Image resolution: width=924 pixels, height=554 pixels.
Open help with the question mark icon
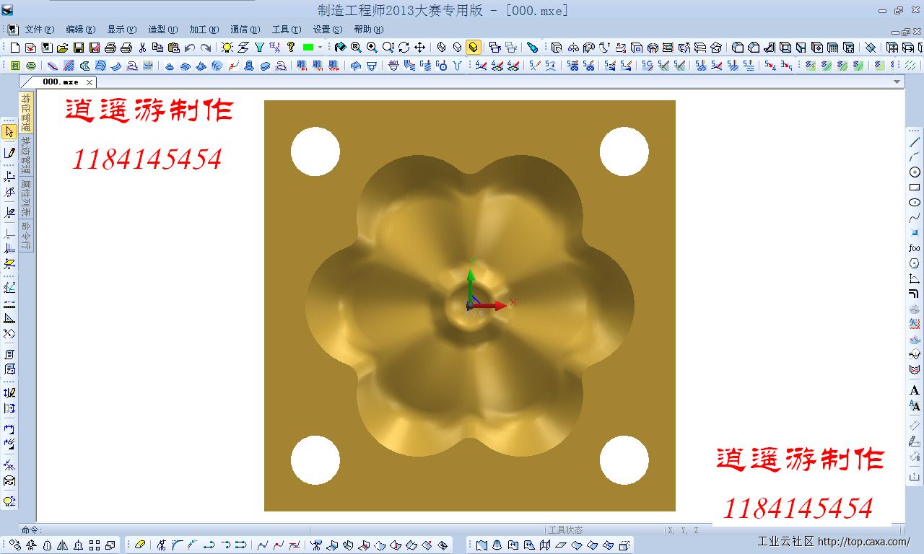click(291, 48)
